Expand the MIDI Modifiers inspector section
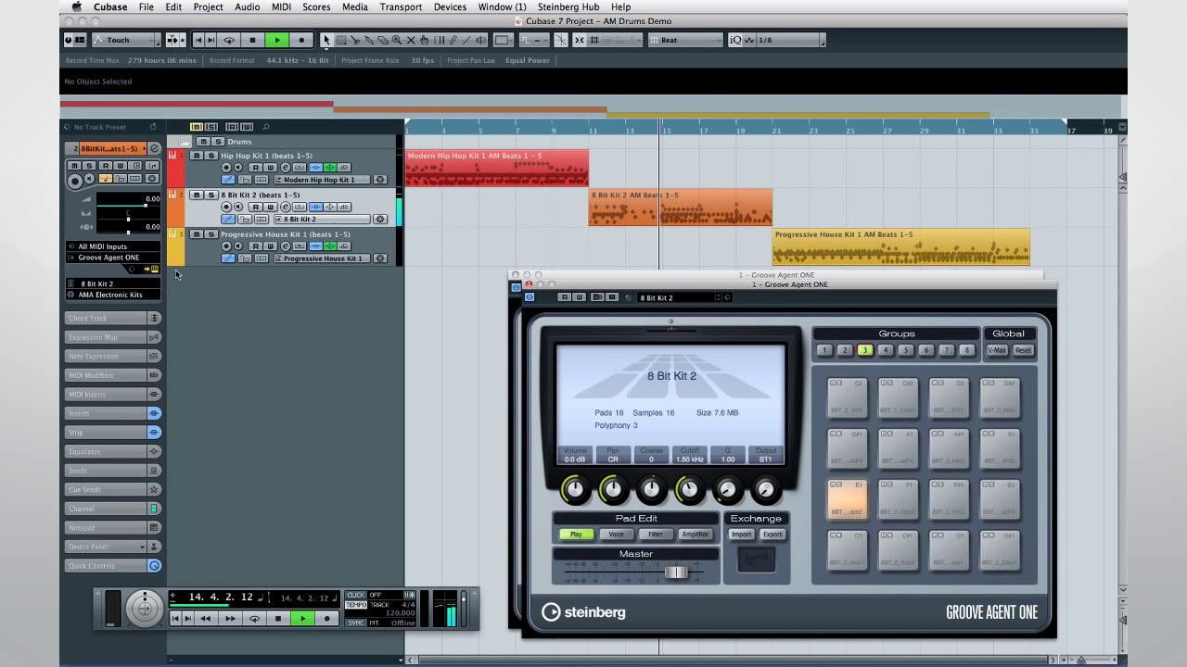 point(113,375)
